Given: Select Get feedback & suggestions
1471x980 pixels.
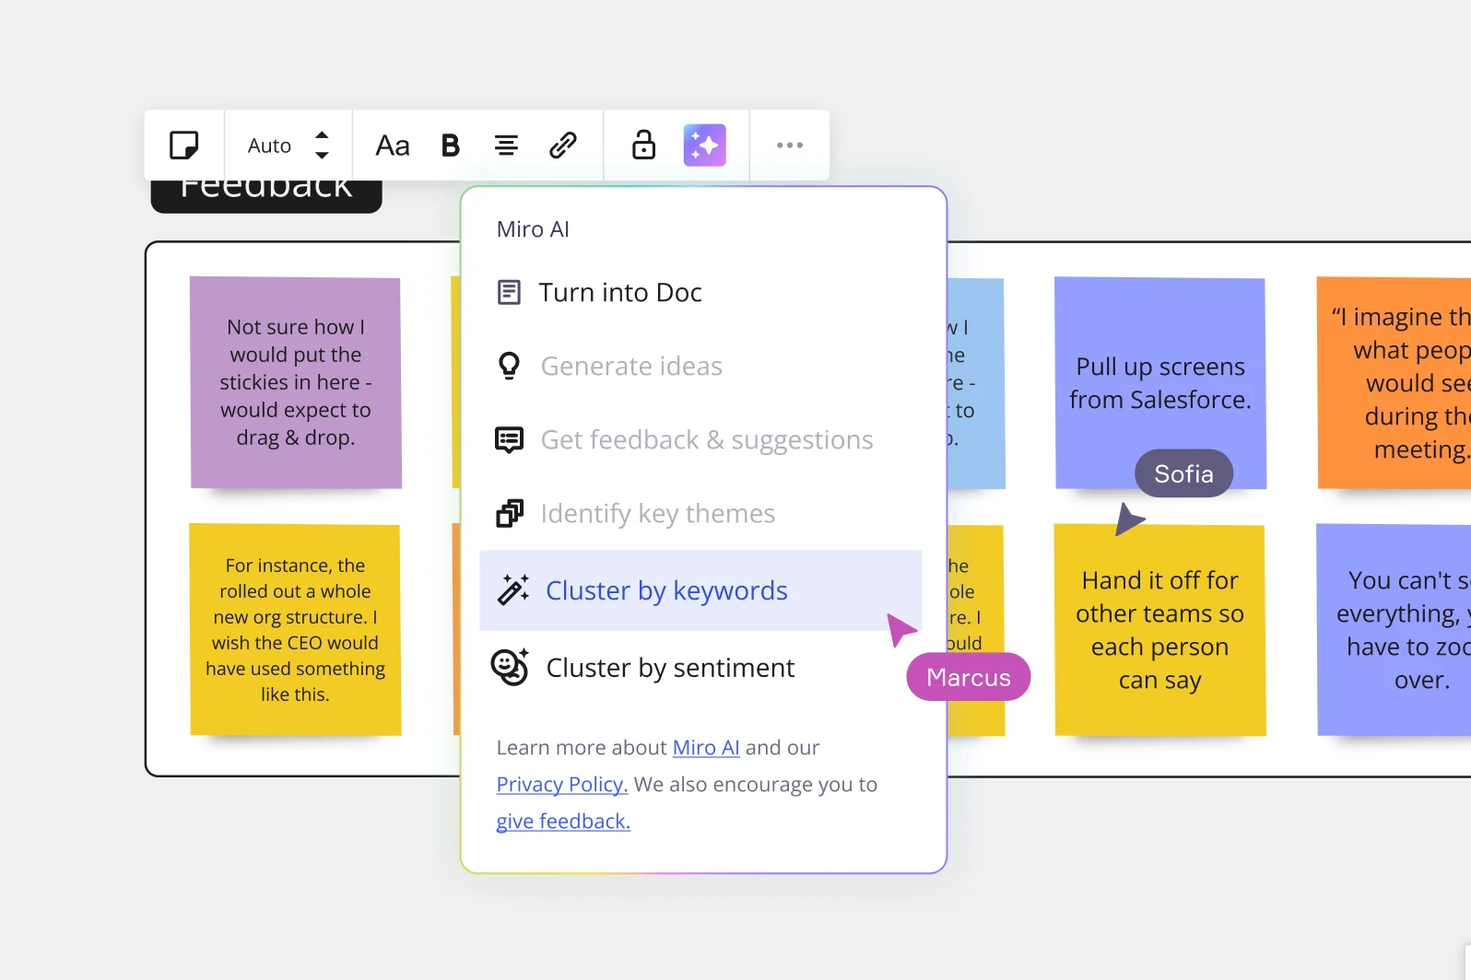Looking at the screenshot, I should click(706, 440).
